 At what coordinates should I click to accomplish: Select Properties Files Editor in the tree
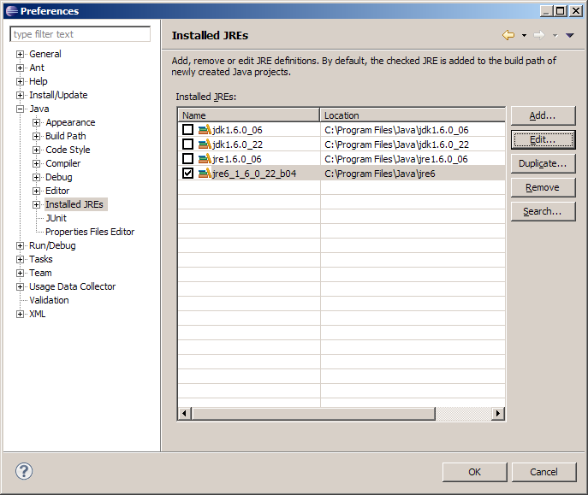point(90,233)
